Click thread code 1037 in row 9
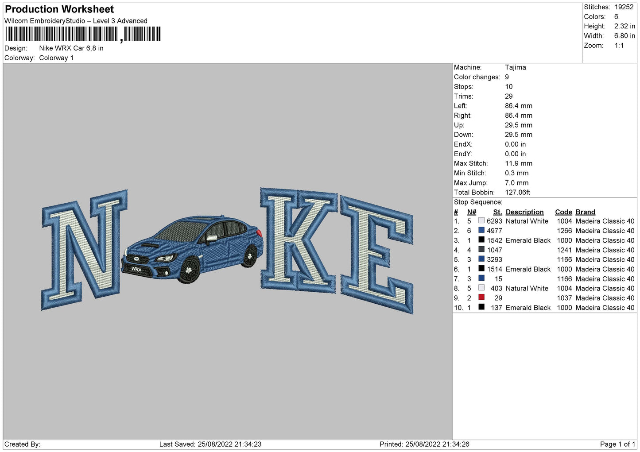This screenshot has width=640, height=452. tap(564, 298)
